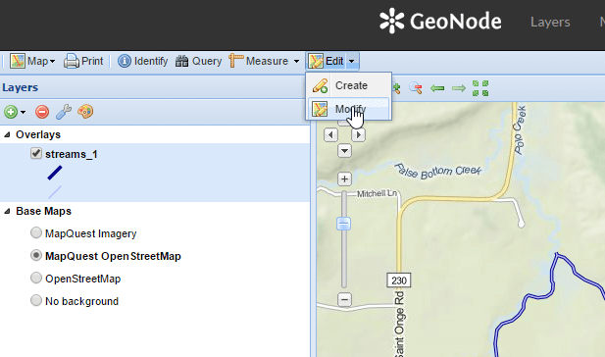Click the zoom slider handle

coord(343,224)
